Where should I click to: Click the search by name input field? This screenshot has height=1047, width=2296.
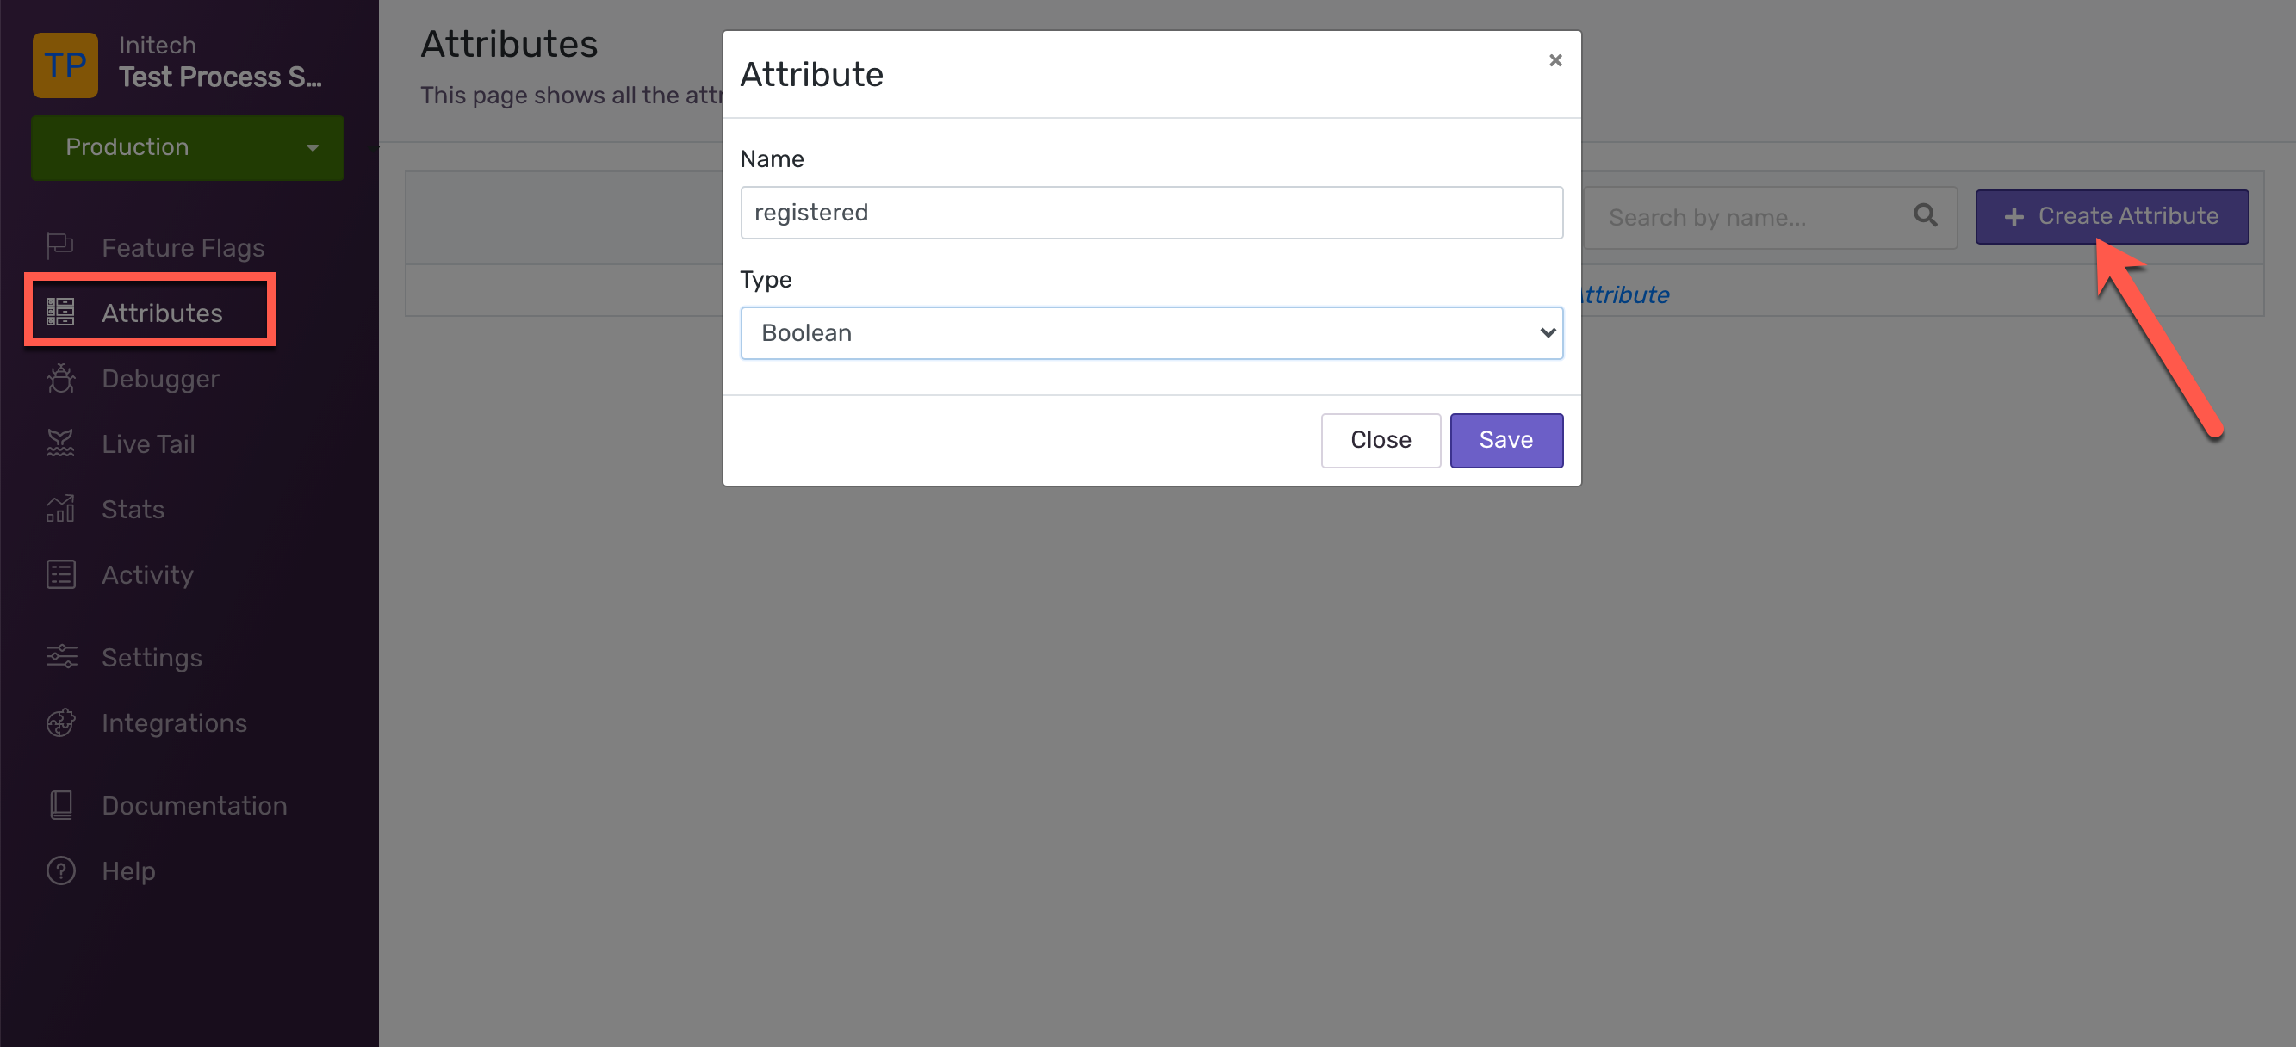point(1752,217)
